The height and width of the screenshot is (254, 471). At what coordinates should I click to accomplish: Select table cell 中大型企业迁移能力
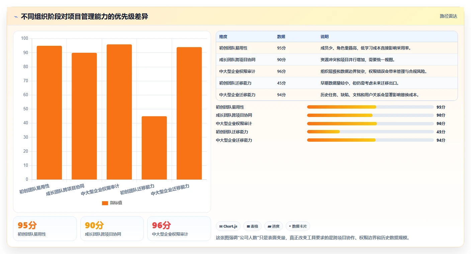coord(237,95)
